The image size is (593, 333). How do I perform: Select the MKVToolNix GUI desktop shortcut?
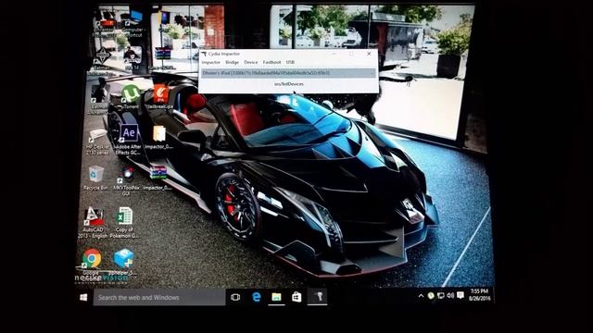(x=127, y=181)
